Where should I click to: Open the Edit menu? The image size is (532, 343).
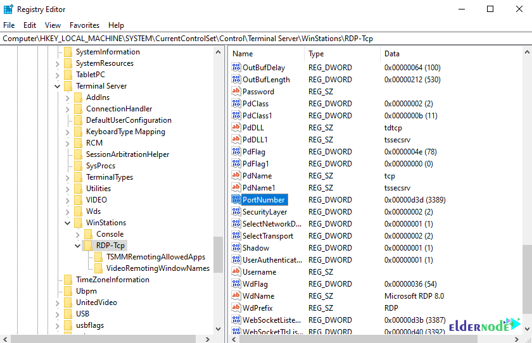30,25
